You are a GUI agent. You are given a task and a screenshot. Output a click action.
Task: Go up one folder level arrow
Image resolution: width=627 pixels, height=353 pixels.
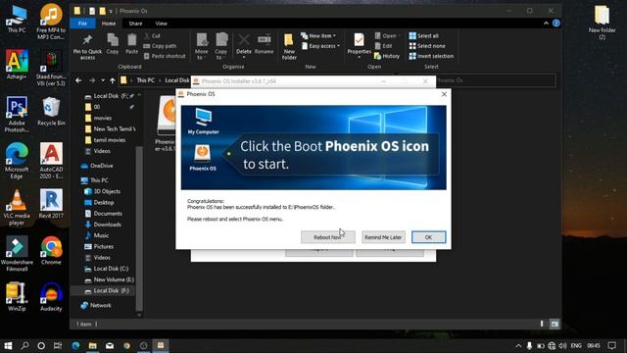coord(113,80)
